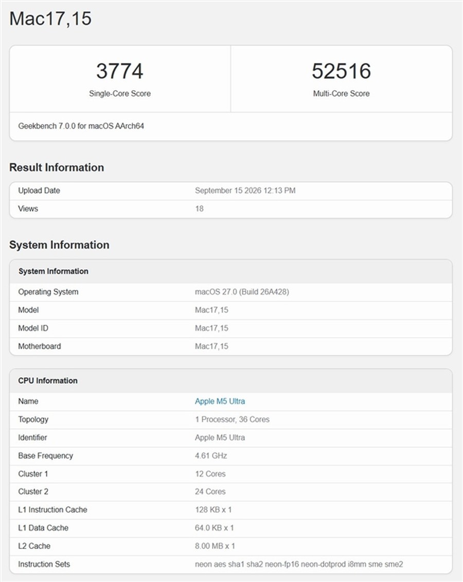The width and height of the screenshot is (463, 582).
Task: Click the 52516 multi-core score number
Action: click(341, 71)
